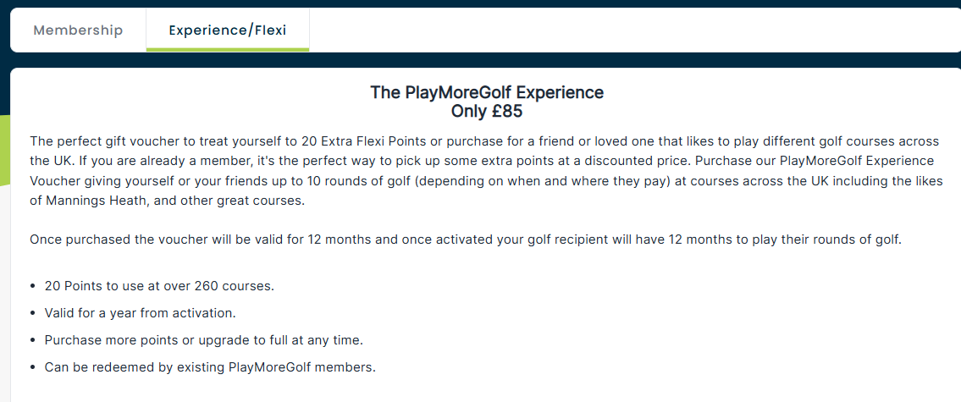Switch to the Membership tab
This screenshot has width=961, height=402.
(78, 30)
